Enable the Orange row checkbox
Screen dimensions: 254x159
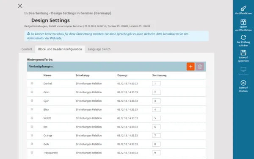click(x=32, y=135)
